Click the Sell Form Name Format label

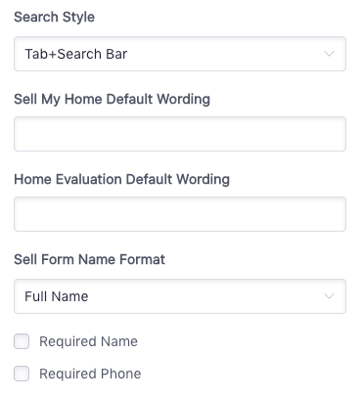click(89, 259)
